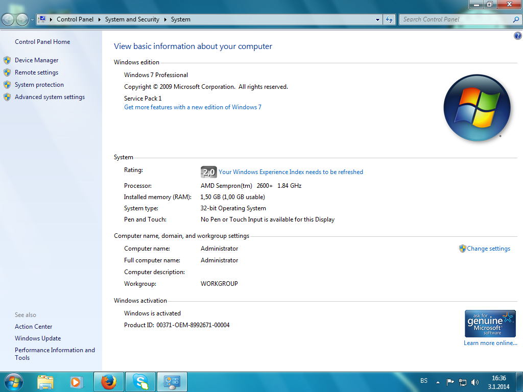Refresh the Windows Experience Index link

tap(291, 172)
